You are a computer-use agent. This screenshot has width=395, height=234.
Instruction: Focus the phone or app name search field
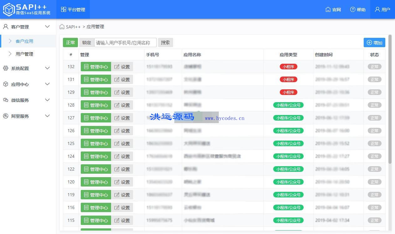(x=126, y=42)
